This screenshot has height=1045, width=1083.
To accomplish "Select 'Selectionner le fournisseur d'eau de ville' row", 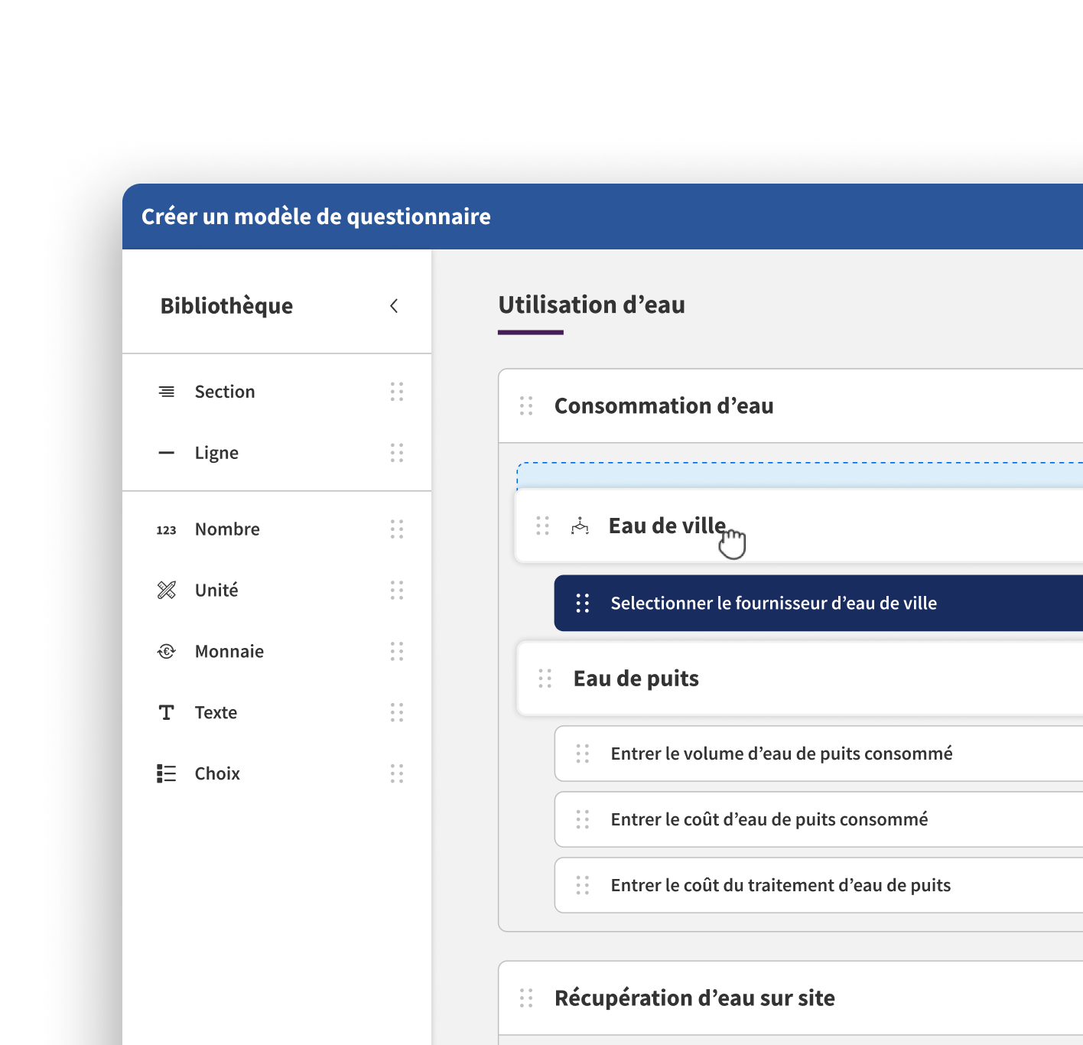I will click(818, 603).
